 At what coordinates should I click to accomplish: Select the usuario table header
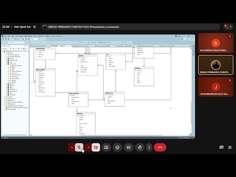(x=88, y=56)
